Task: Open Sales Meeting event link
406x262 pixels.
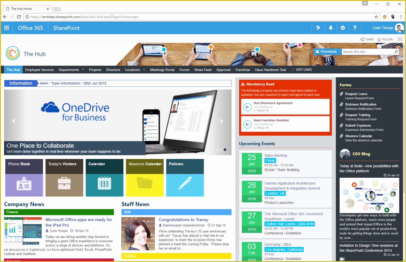Action: pyautogui.click(x=276, y=155)
